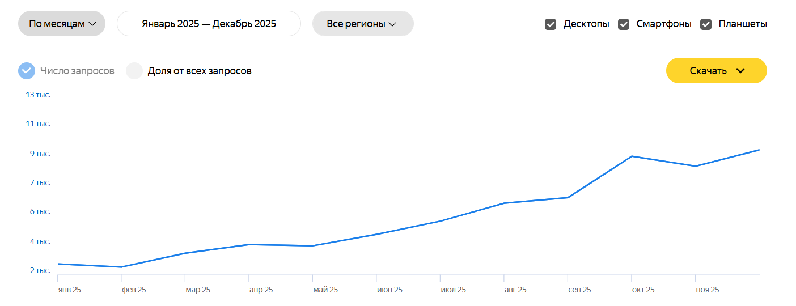
Task: Click the chart line low point above "фев 25"
Action: point(121,267)
